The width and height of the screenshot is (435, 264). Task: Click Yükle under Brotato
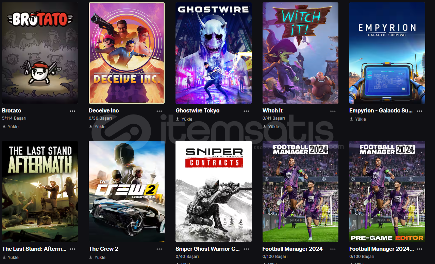11,126
